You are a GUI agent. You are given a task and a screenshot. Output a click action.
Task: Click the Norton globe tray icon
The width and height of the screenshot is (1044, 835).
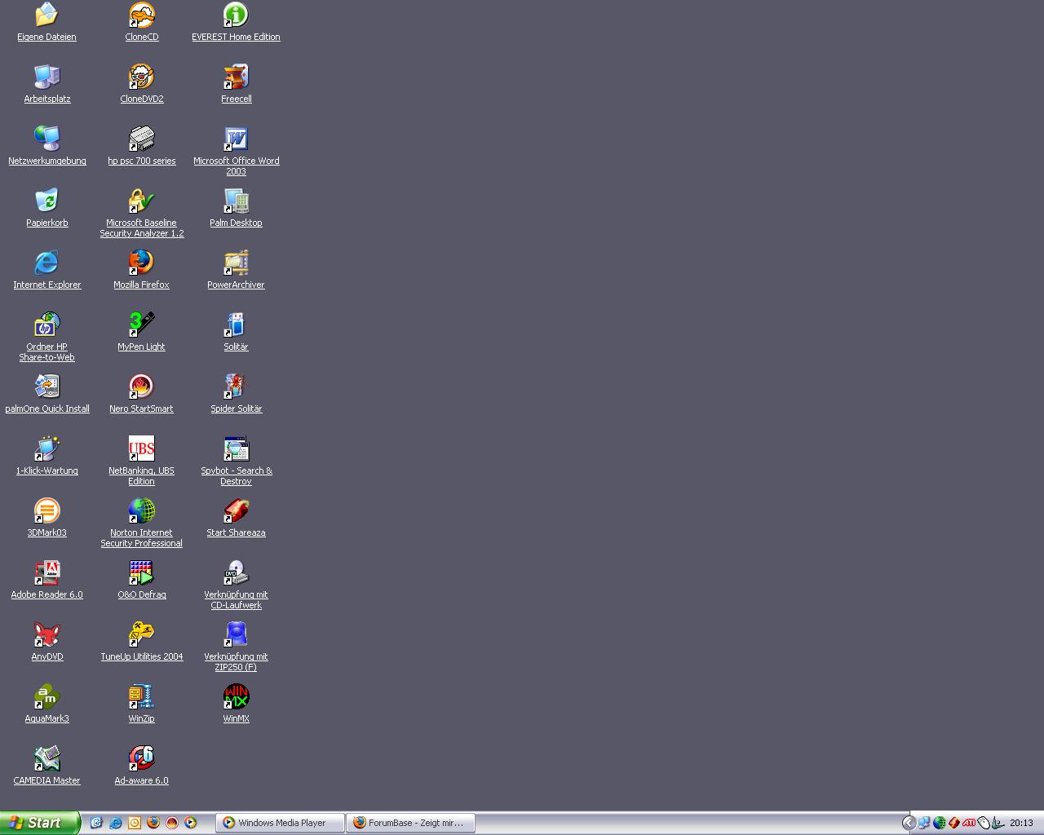[x=939, y=823]
